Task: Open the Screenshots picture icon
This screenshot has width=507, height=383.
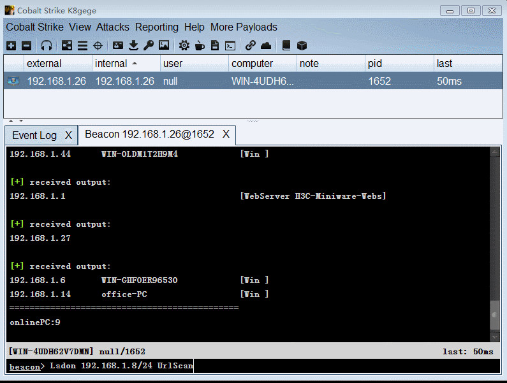Action: (x=164, y=45)
